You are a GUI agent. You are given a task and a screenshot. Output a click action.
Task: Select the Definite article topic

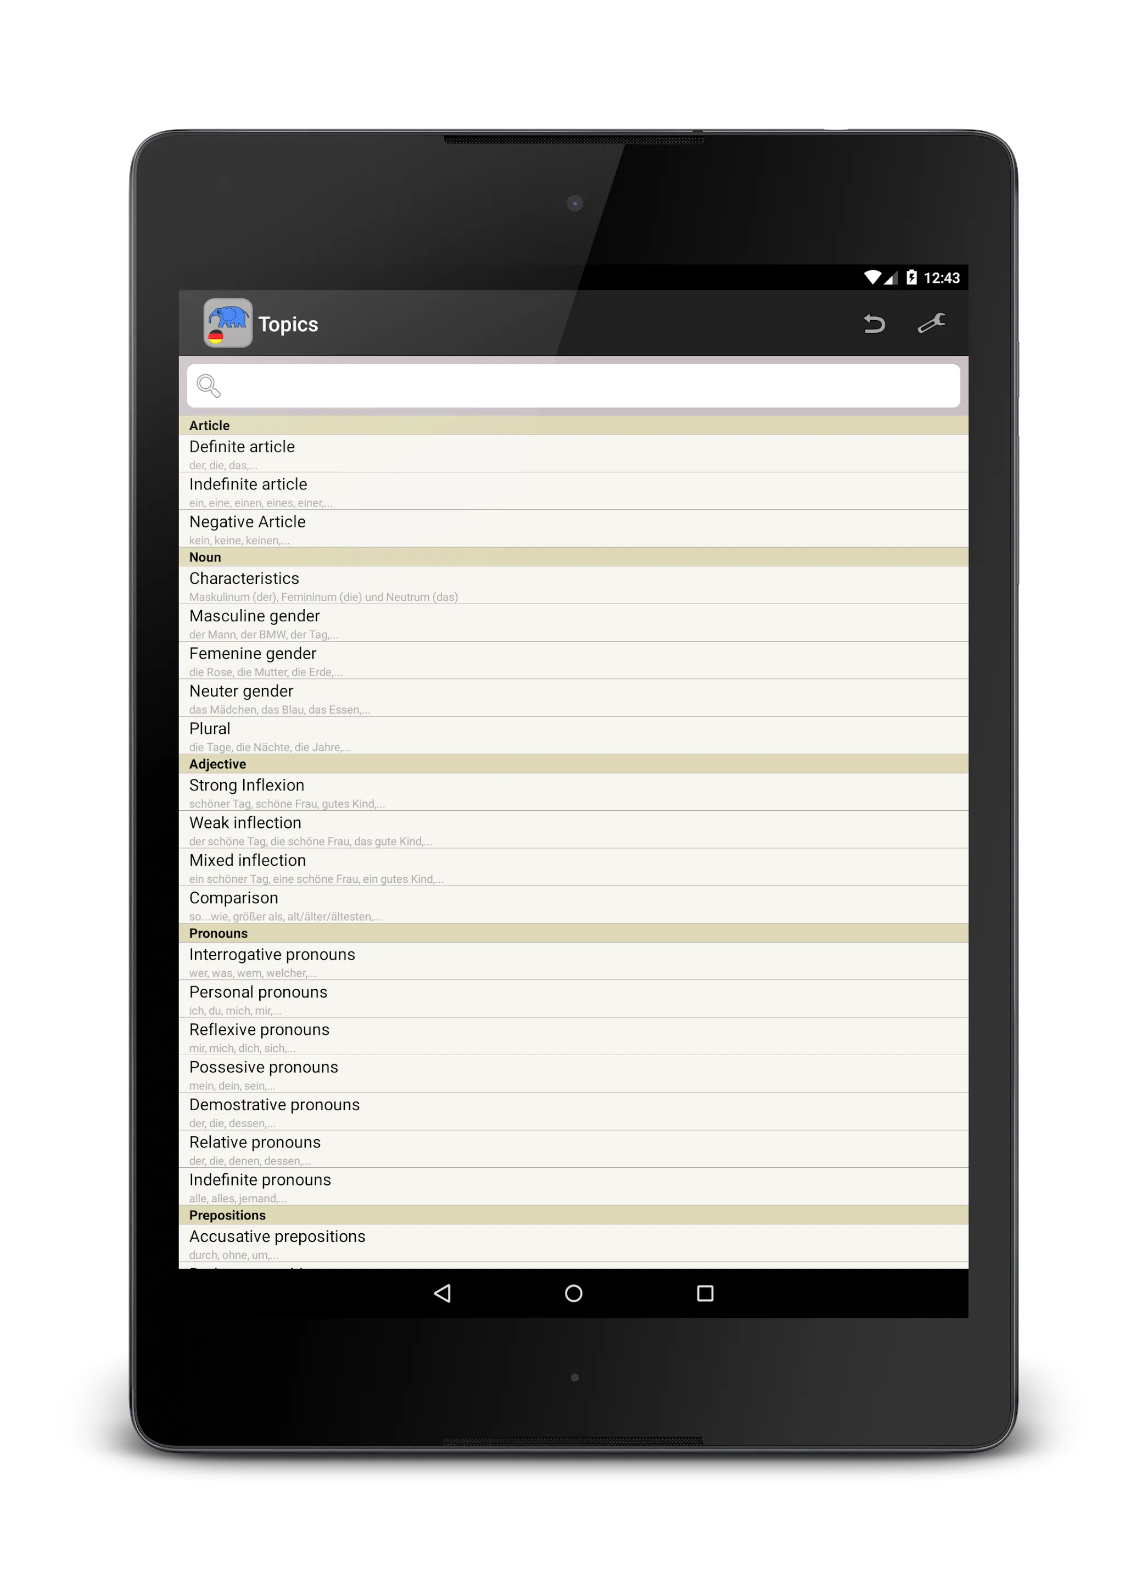(573, 454)
